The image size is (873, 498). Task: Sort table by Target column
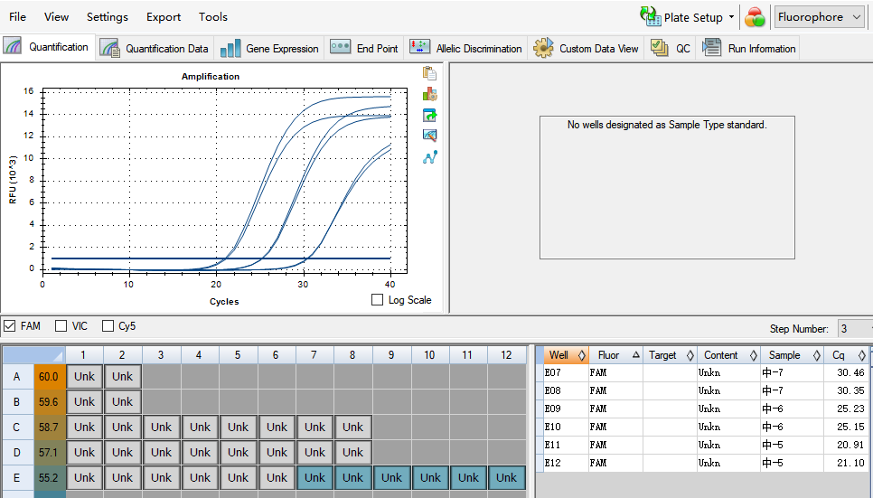pos(670,355)
